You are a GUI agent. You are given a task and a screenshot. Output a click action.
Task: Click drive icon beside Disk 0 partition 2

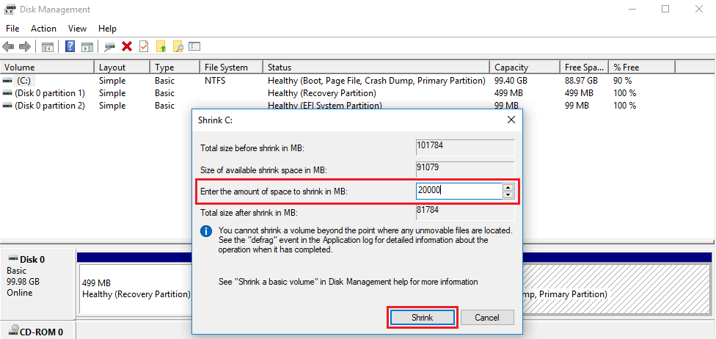click(8, 106)
